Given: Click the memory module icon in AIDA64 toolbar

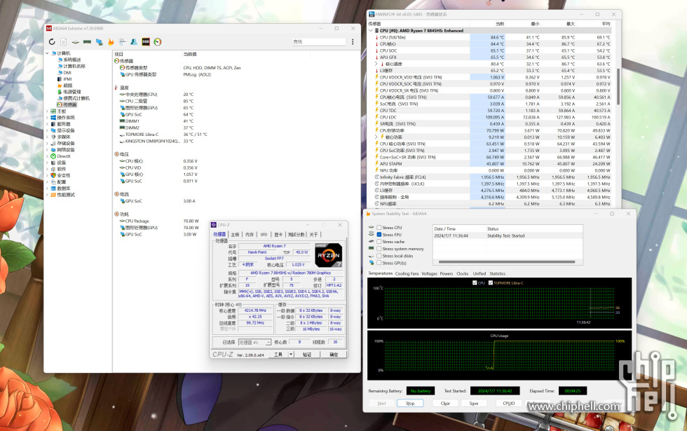Looking at the screenshot, I should pos(87,42).
